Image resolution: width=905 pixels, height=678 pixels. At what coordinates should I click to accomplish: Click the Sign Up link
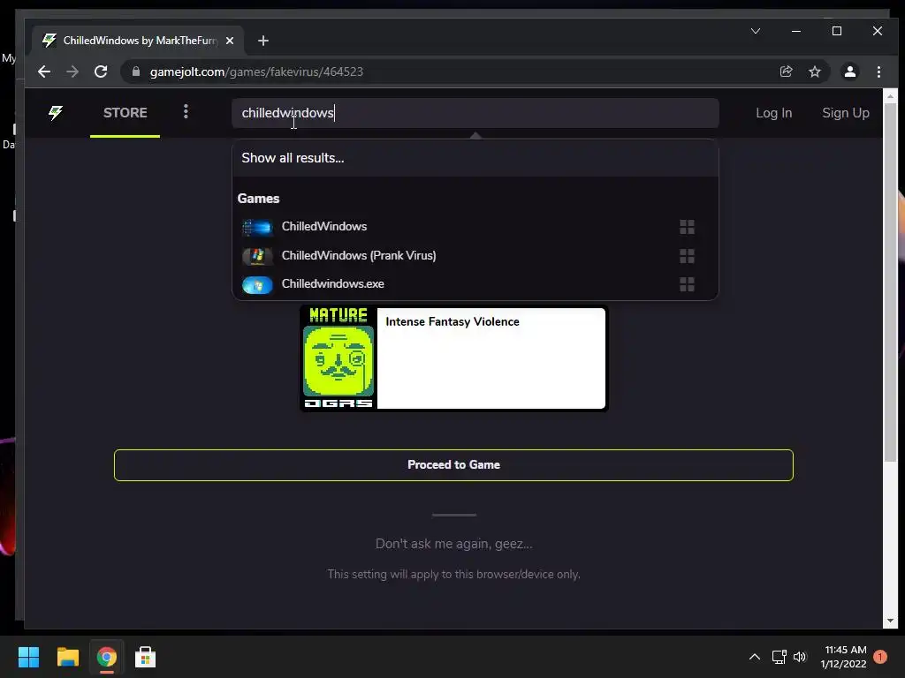pyautogui.click(x=846, y=113)
